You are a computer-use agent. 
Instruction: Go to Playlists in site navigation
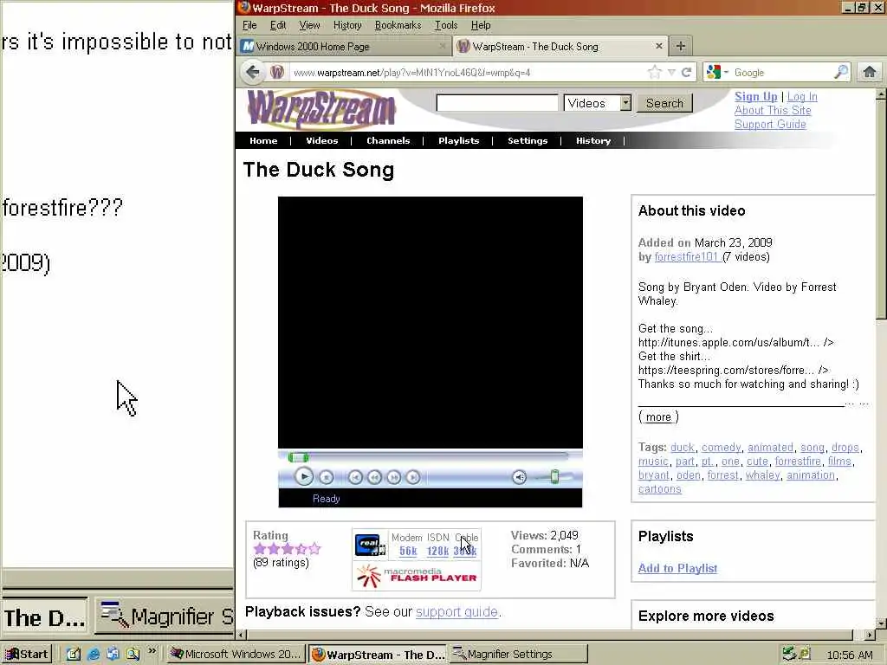click(x=459, y=141)
